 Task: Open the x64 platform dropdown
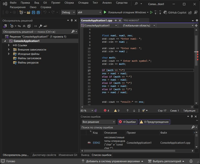pyautogui.click(x=89, y=12)
